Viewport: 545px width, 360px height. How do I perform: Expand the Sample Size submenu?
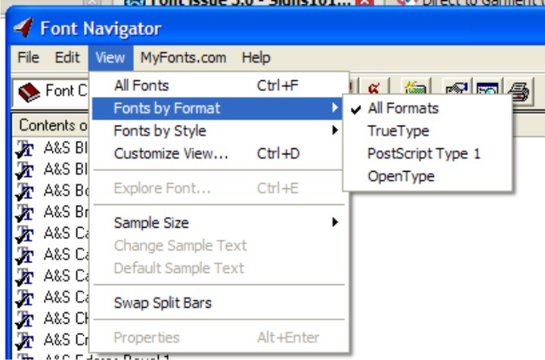pyautogui.click(x=220, y=222)
